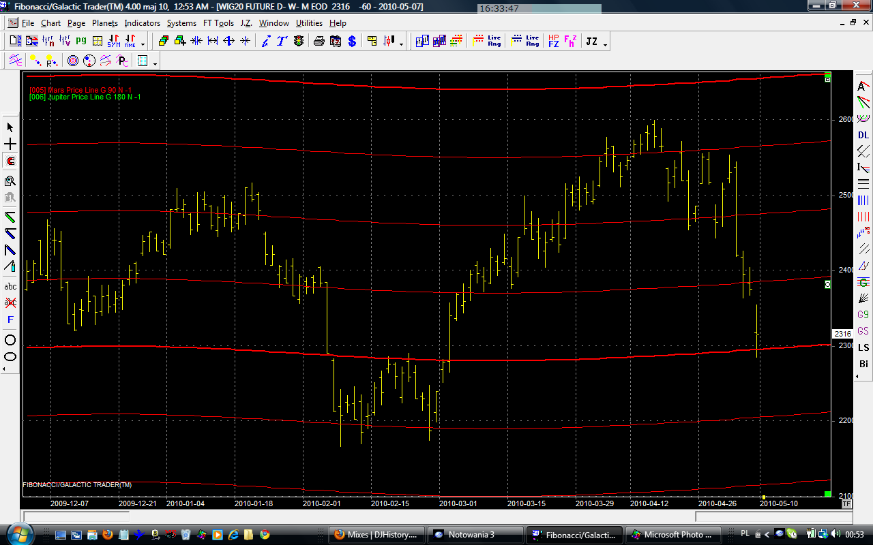Open Notowania 3 in the taskbar
The height and width of the screenshot is (545, 873).
click(475, 535)
